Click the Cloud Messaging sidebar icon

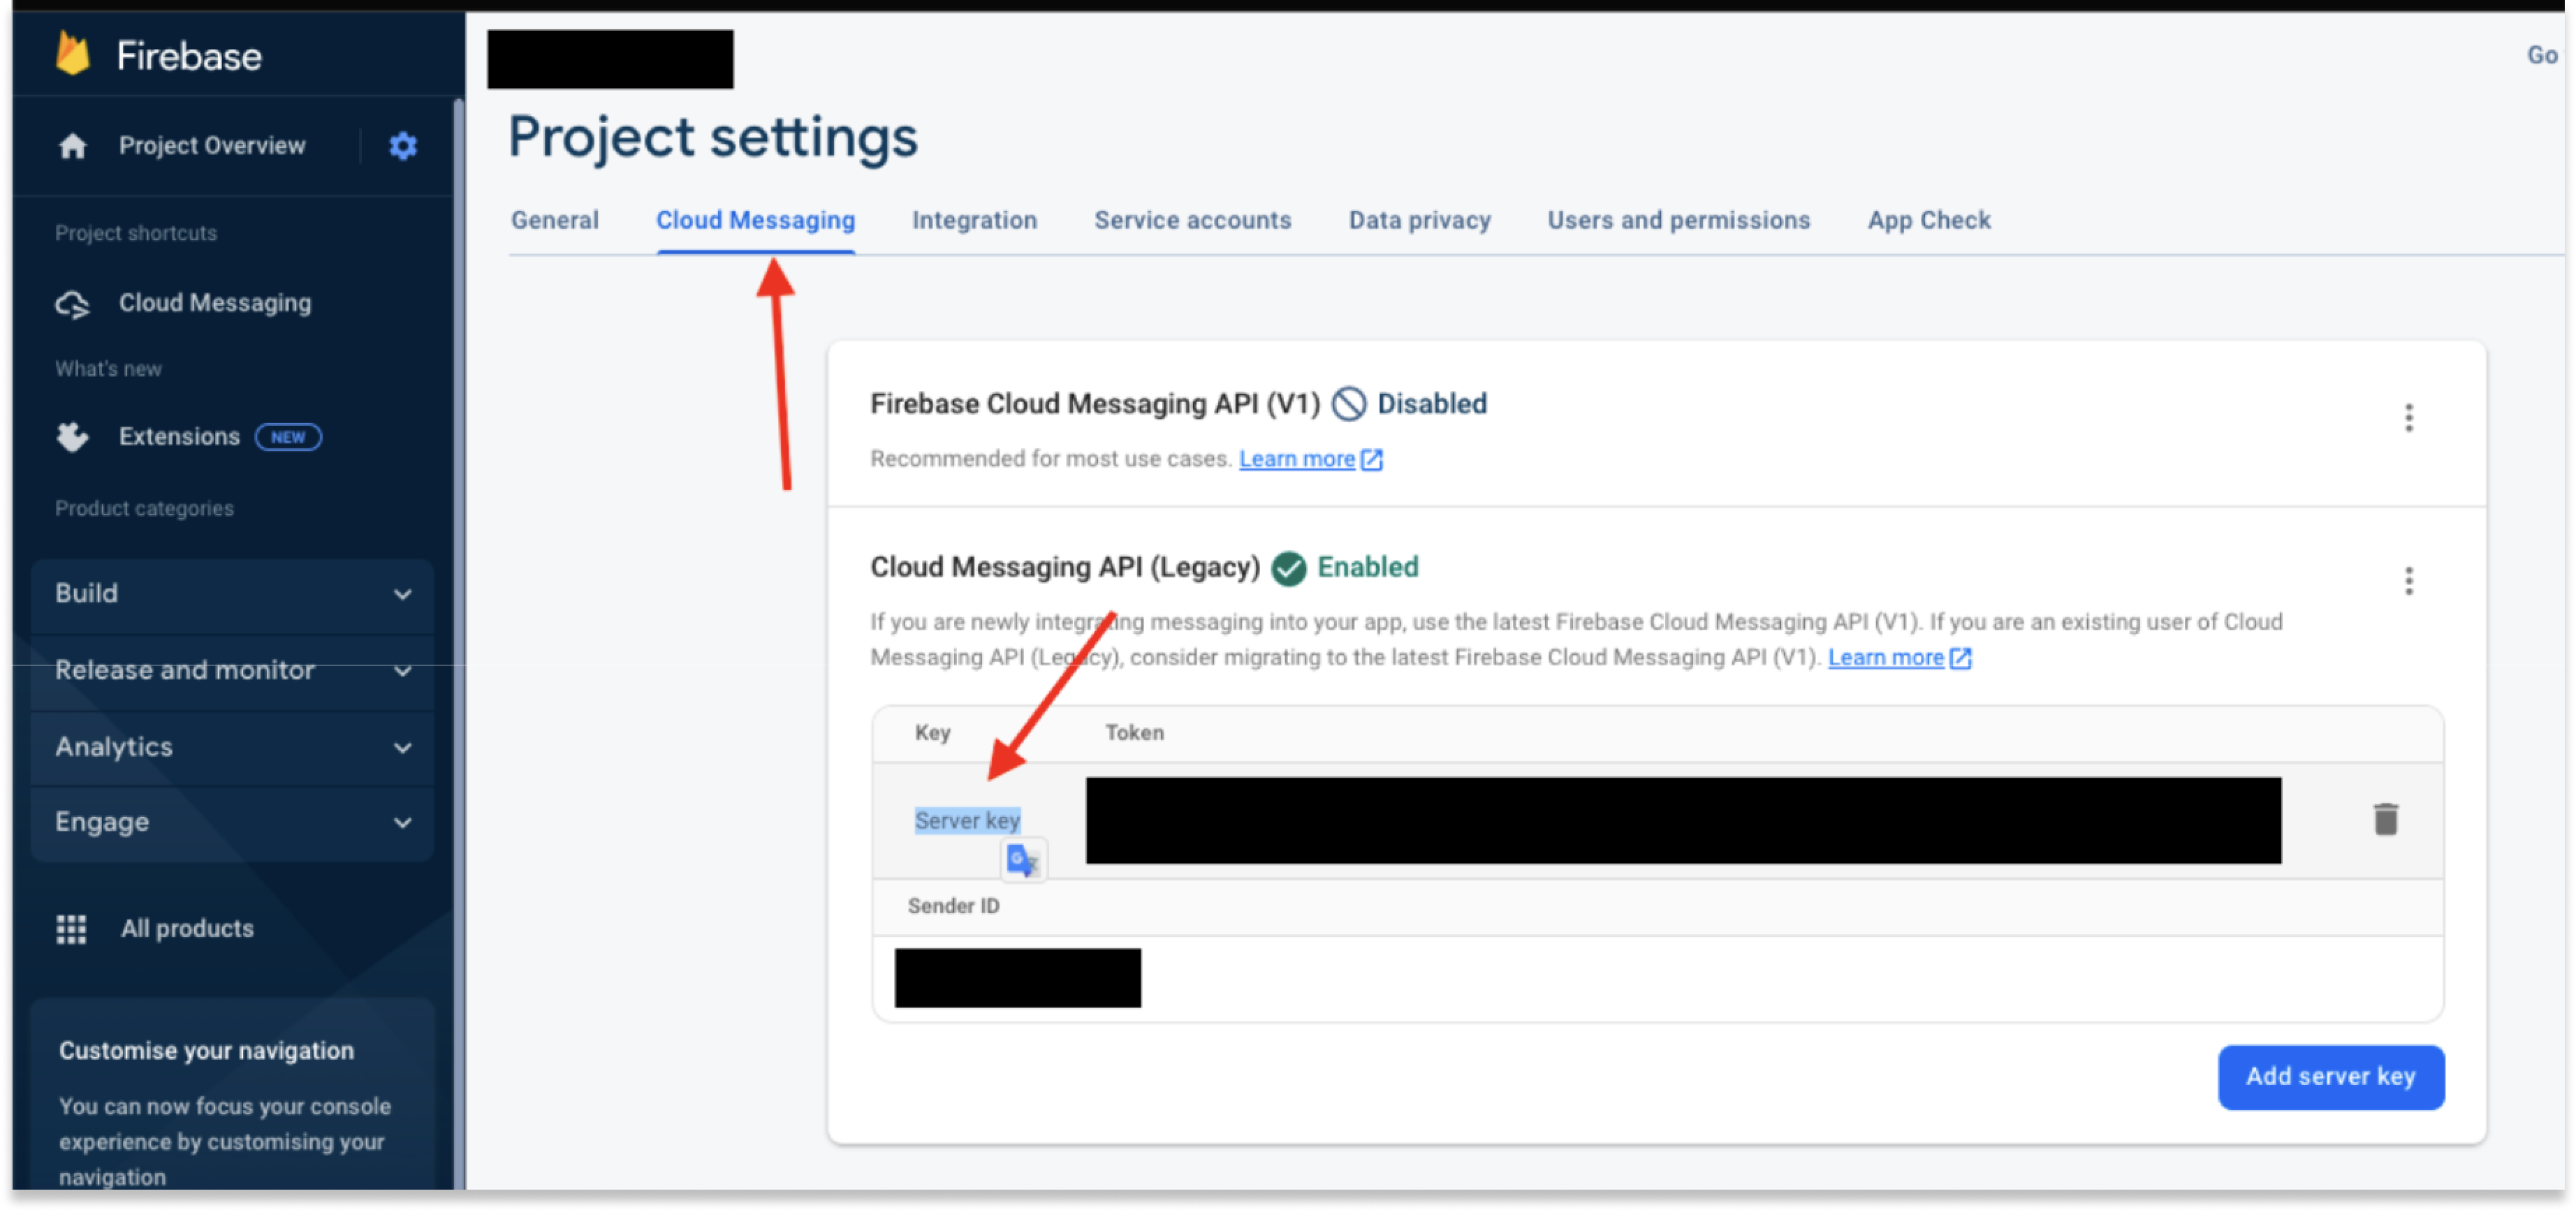(72, 304)
